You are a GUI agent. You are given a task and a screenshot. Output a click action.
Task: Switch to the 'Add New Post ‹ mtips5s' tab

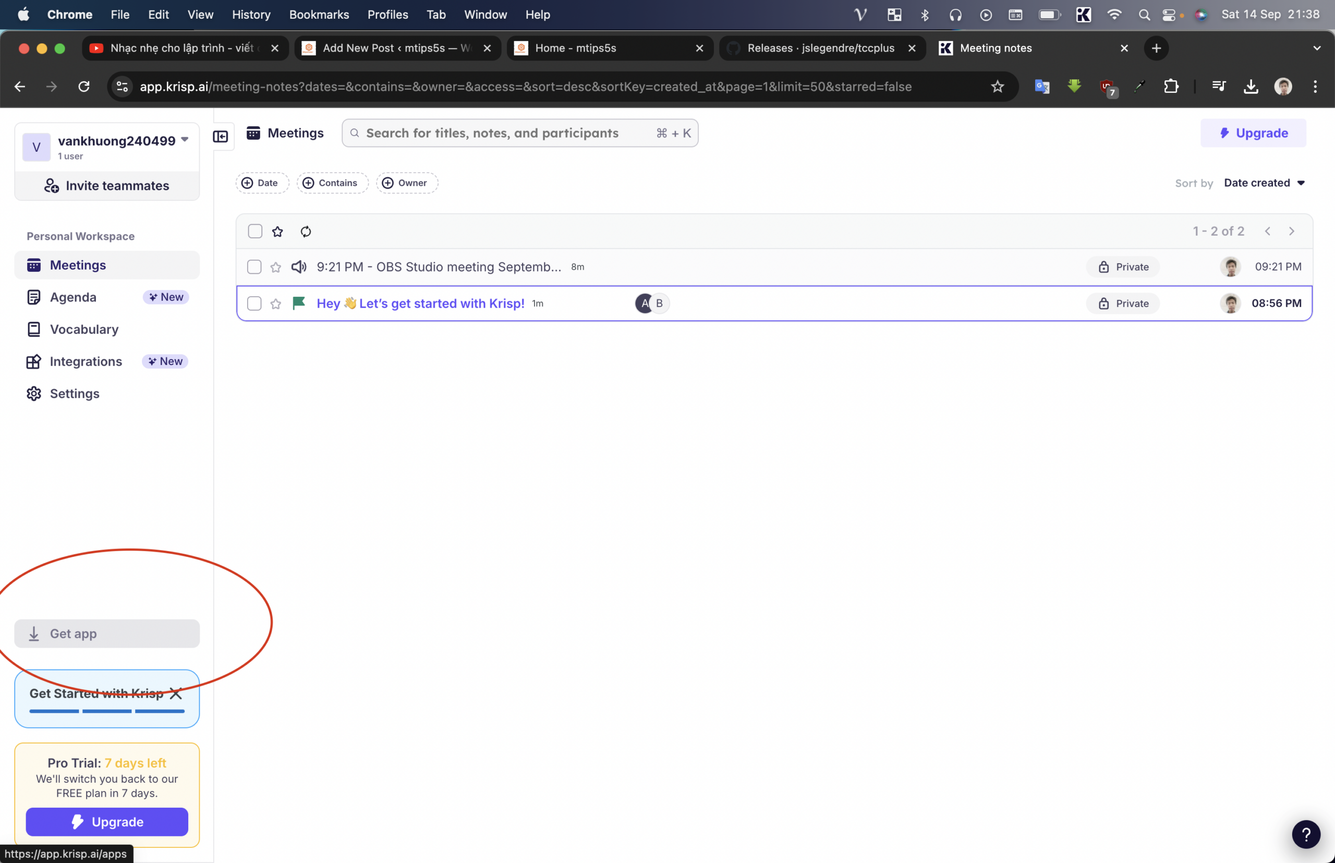pos(397,48)
